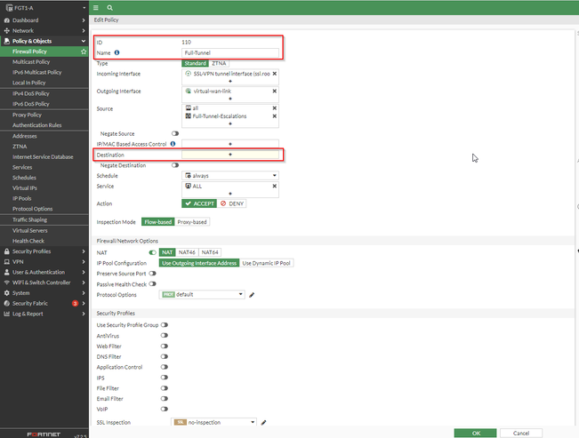The image size is (579, 438).
Task: Switch inspection mode to Proxy-based
Action: click(x=192, y=222)
